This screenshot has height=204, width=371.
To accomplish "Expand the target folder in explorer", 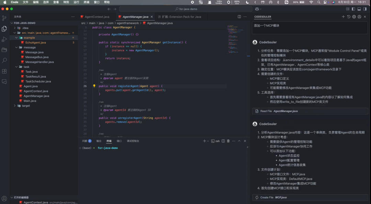I will (x=14, y=106).
